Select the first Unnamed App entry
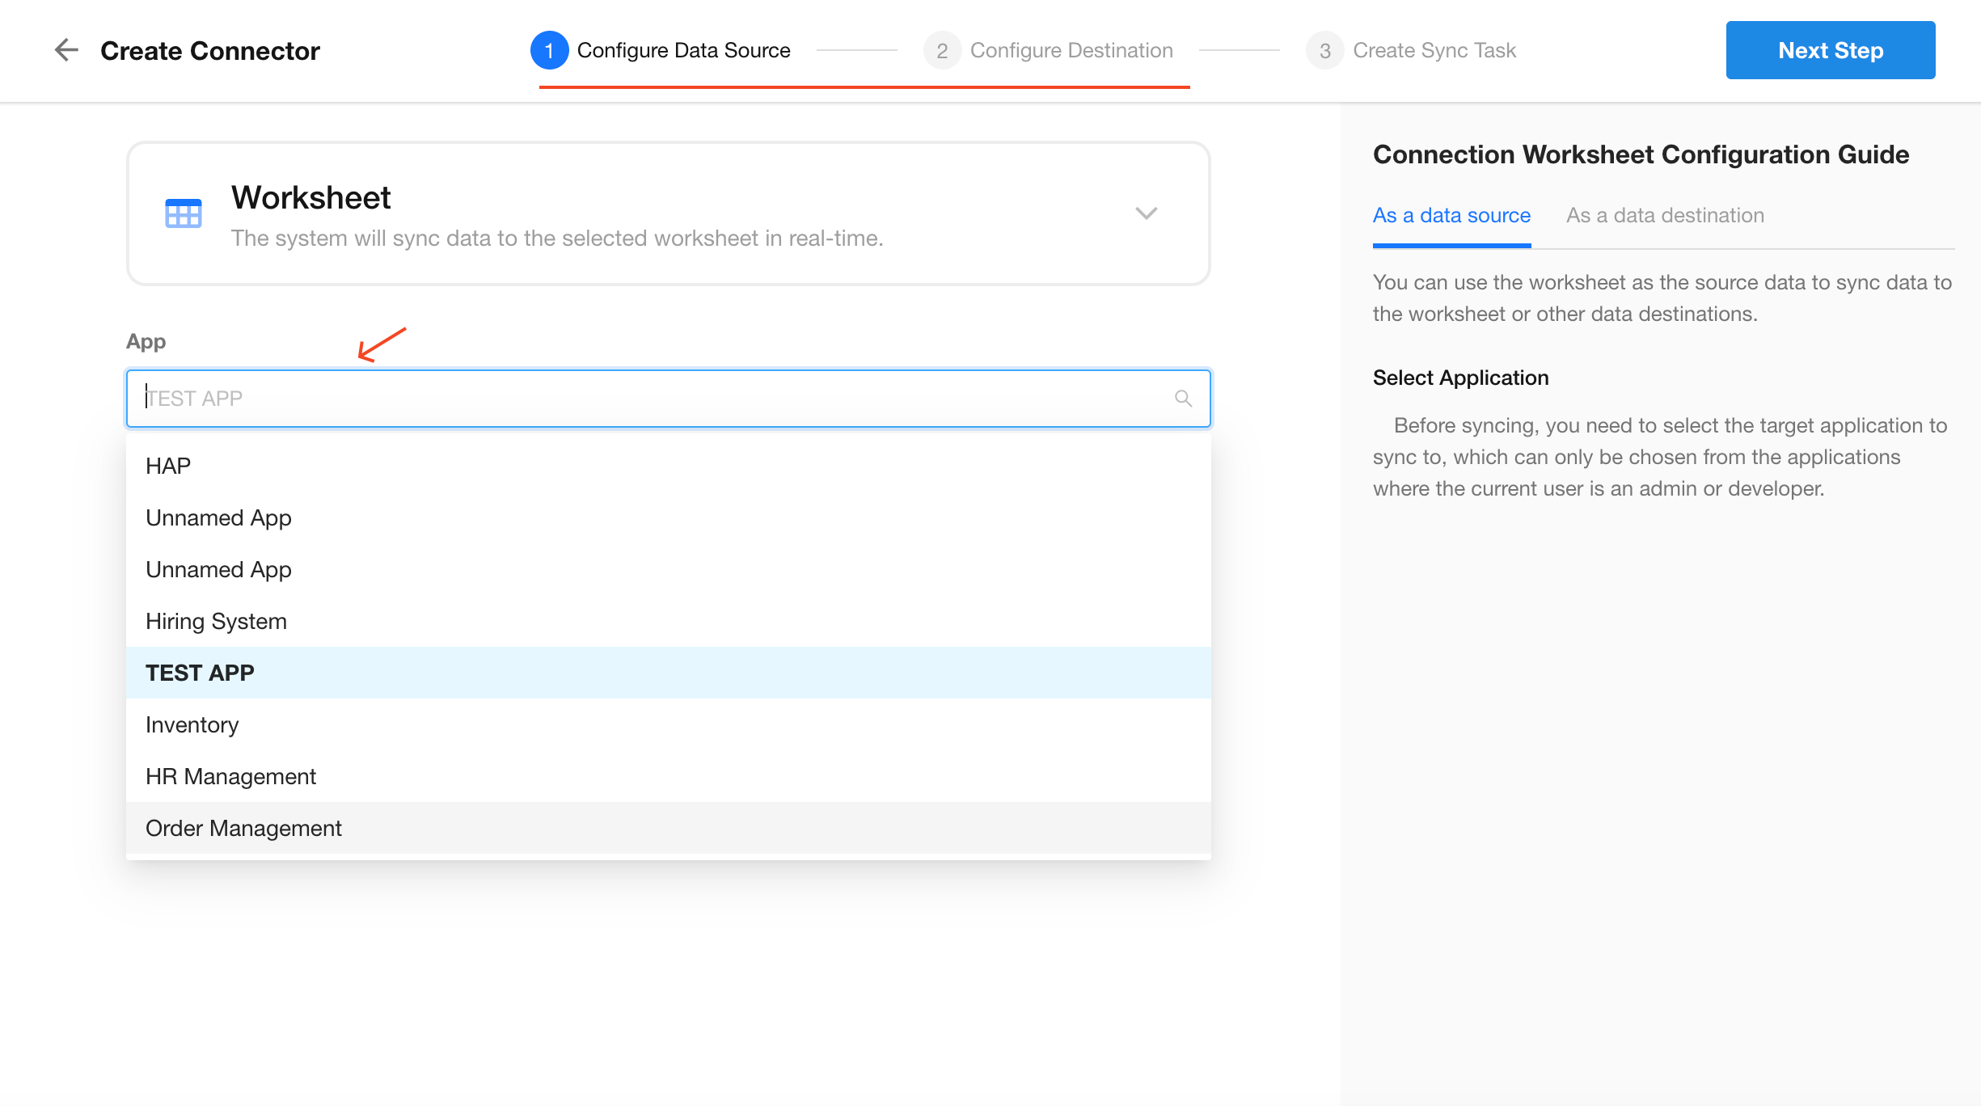 [x=218, y=517]
